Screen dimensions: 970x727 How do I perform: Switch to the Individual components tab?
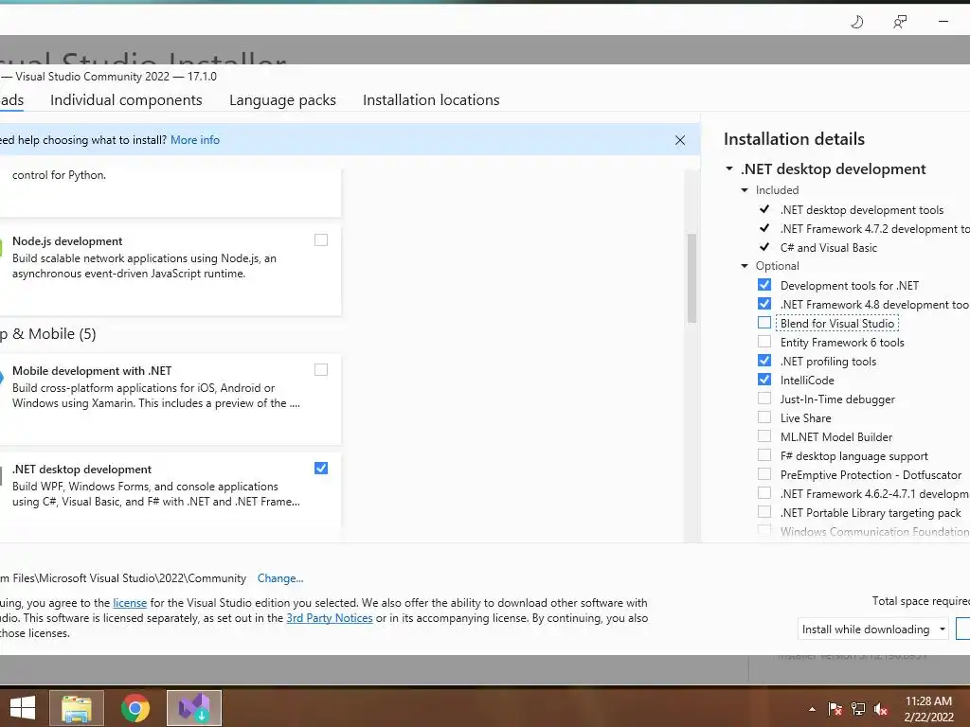click(x=126, y=100)
